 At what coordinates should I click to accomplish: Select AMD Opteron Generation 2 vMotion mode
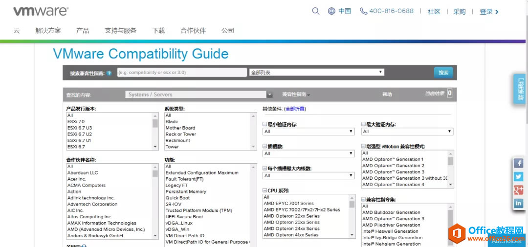[393, 166]
